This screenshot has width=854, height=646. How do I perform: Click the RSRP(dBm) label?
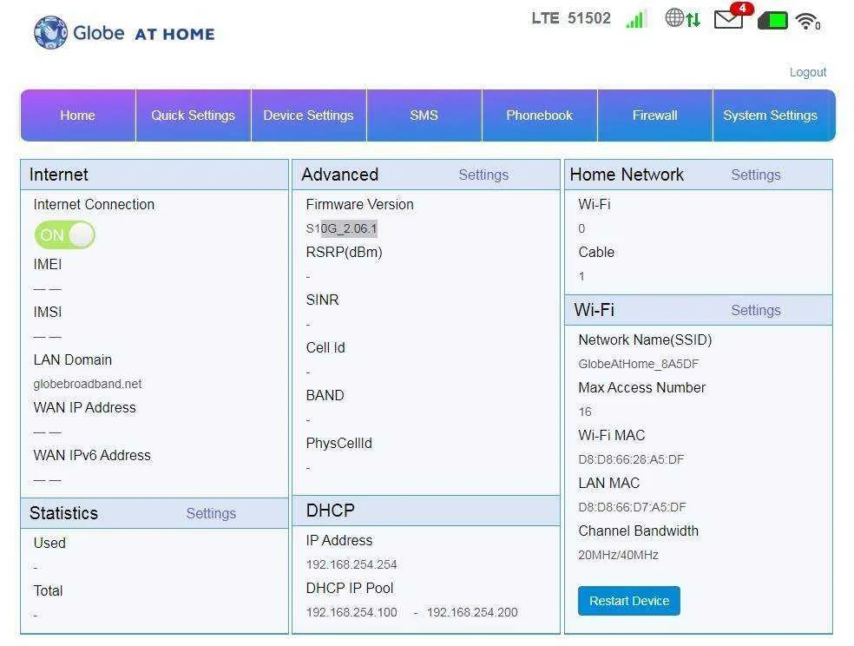[345, 252]
